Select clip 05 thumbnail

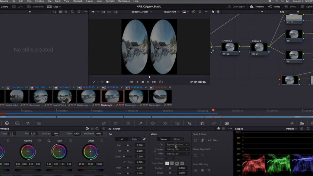click(88, 96)
